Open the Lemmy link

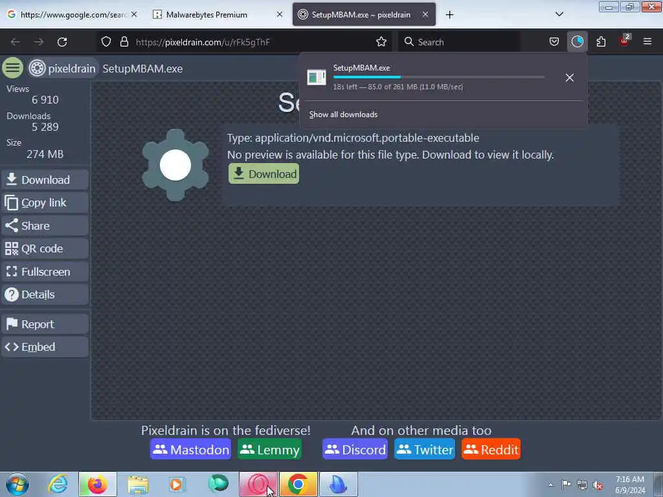270,449
